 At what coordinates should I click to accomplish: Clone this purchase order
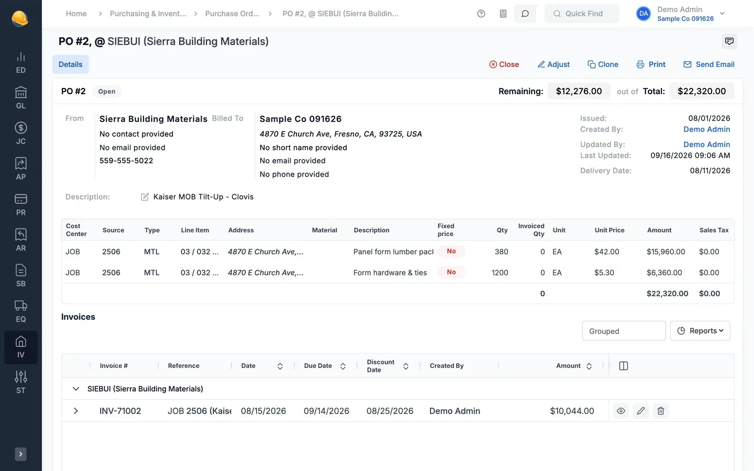[x=603, y=64]
